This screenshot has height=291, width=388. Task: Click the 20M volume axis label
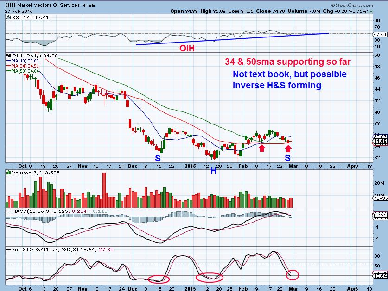pos(379,183)
